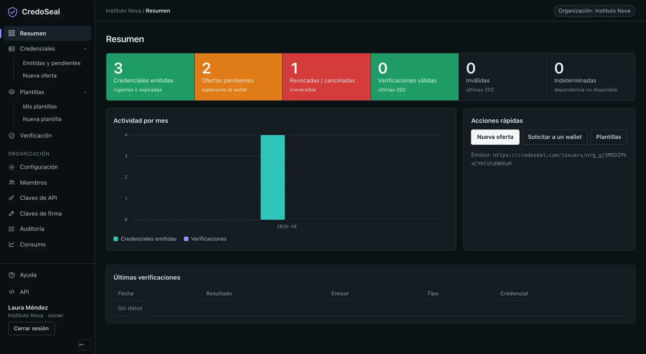The width and height of the screenshot is (646, 354).
Task: Click the API code brackets icon
Action: pyautogui.click(x=12, y=292)
